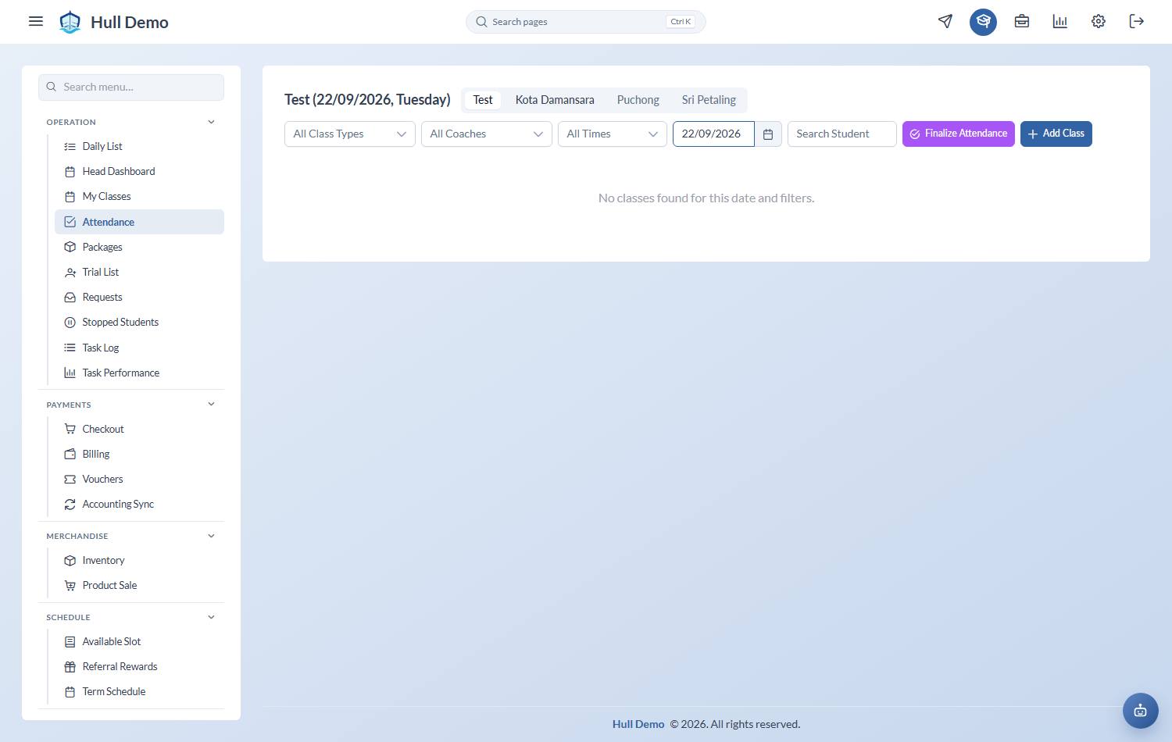Open the bar chart reports icon
This screenshot has width=1172, height=742.
click(1060, 21)
